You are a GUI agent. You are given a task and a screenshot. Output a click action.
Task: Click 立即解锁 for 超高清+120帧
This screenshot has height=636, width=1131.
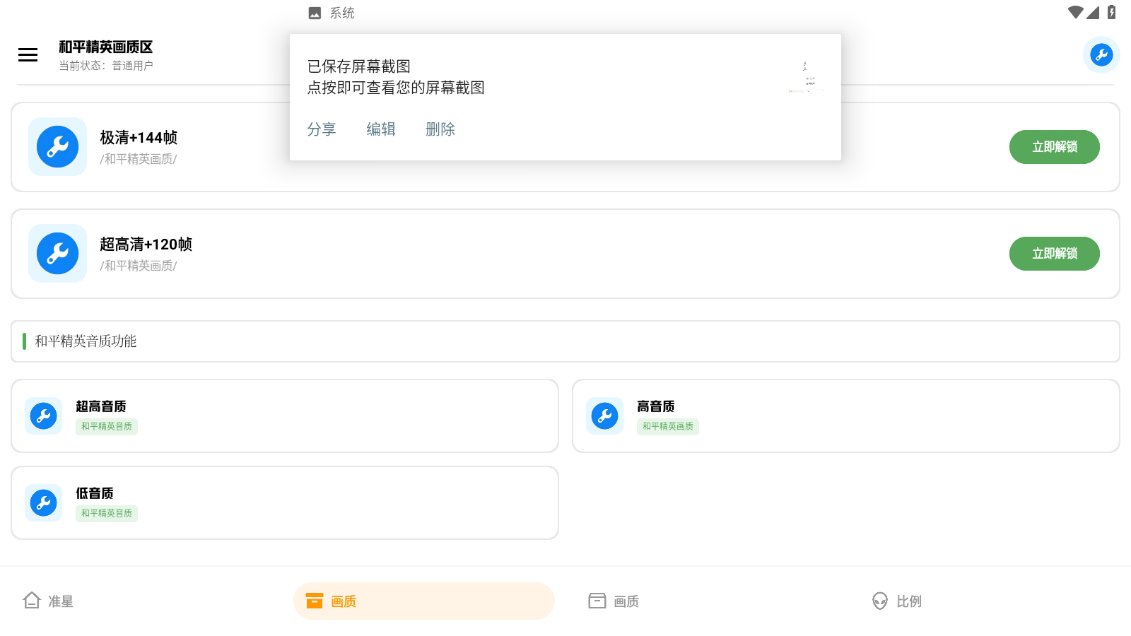pyautogui.click(x=1054, y=253)
